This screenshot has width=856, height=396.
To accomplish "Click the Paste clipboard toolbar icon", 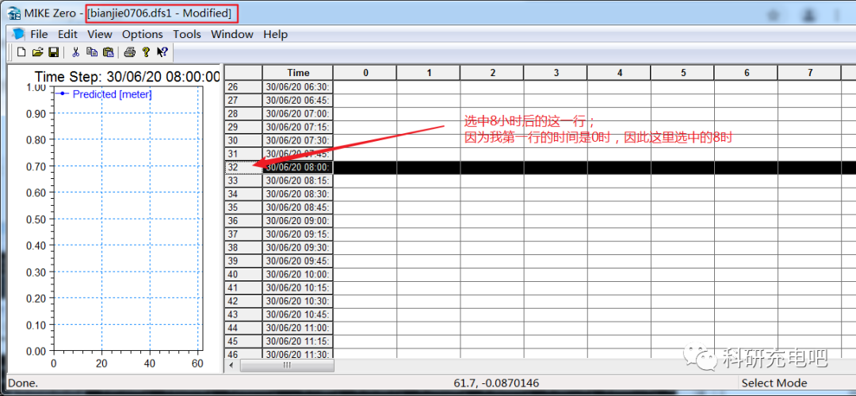I will 108,52.
